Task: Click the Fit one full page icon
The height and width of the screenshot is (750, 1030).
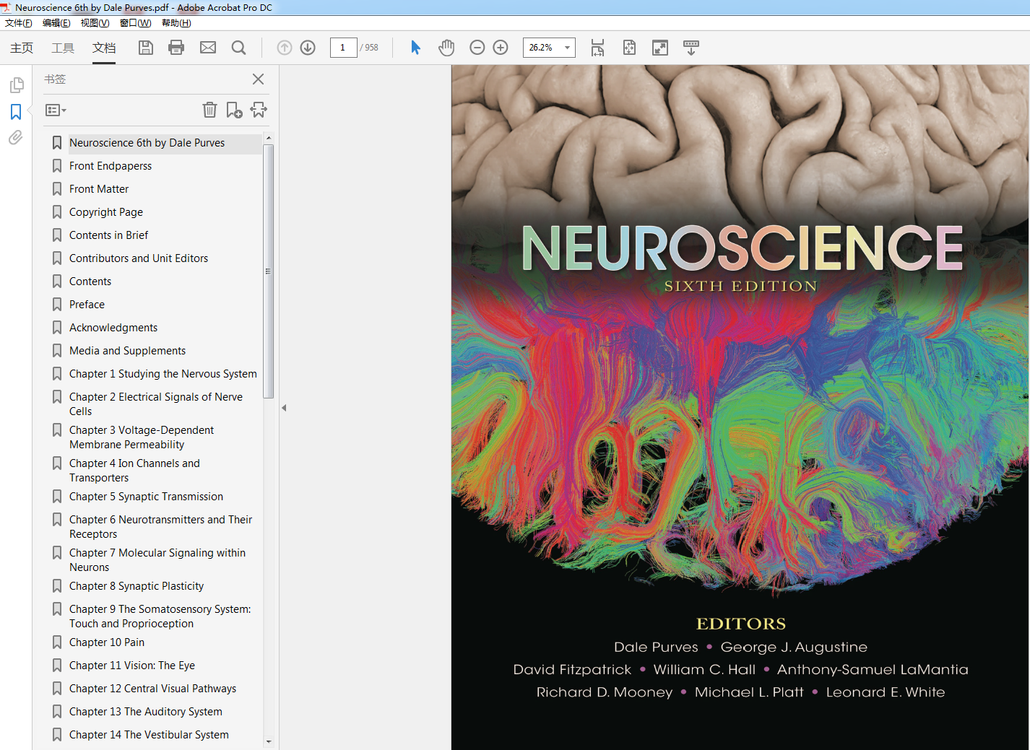Action: [629, 48]
